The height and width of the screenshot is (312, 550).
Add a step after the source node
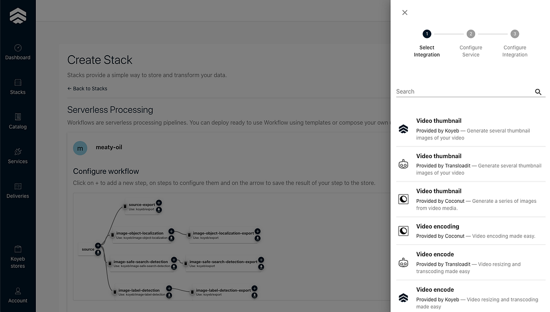point(98,245)
